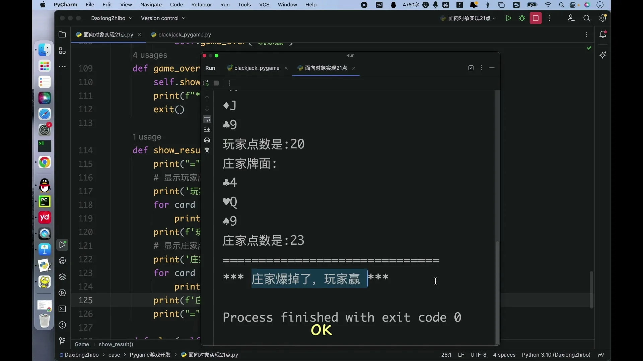Clear console output with trash icon

tap(207, 151)
